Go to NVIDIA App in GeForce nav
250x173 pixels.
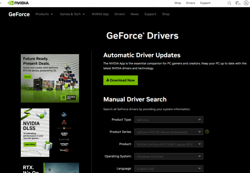pos(100,14)
